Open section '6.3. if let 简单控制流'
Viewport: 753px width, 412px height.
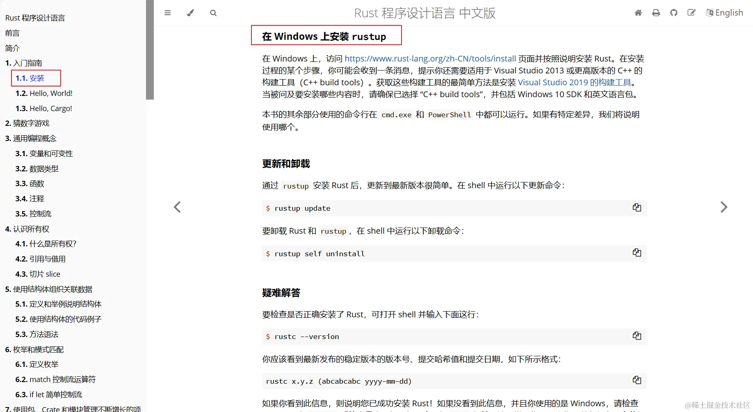click(x=49, y=395)
